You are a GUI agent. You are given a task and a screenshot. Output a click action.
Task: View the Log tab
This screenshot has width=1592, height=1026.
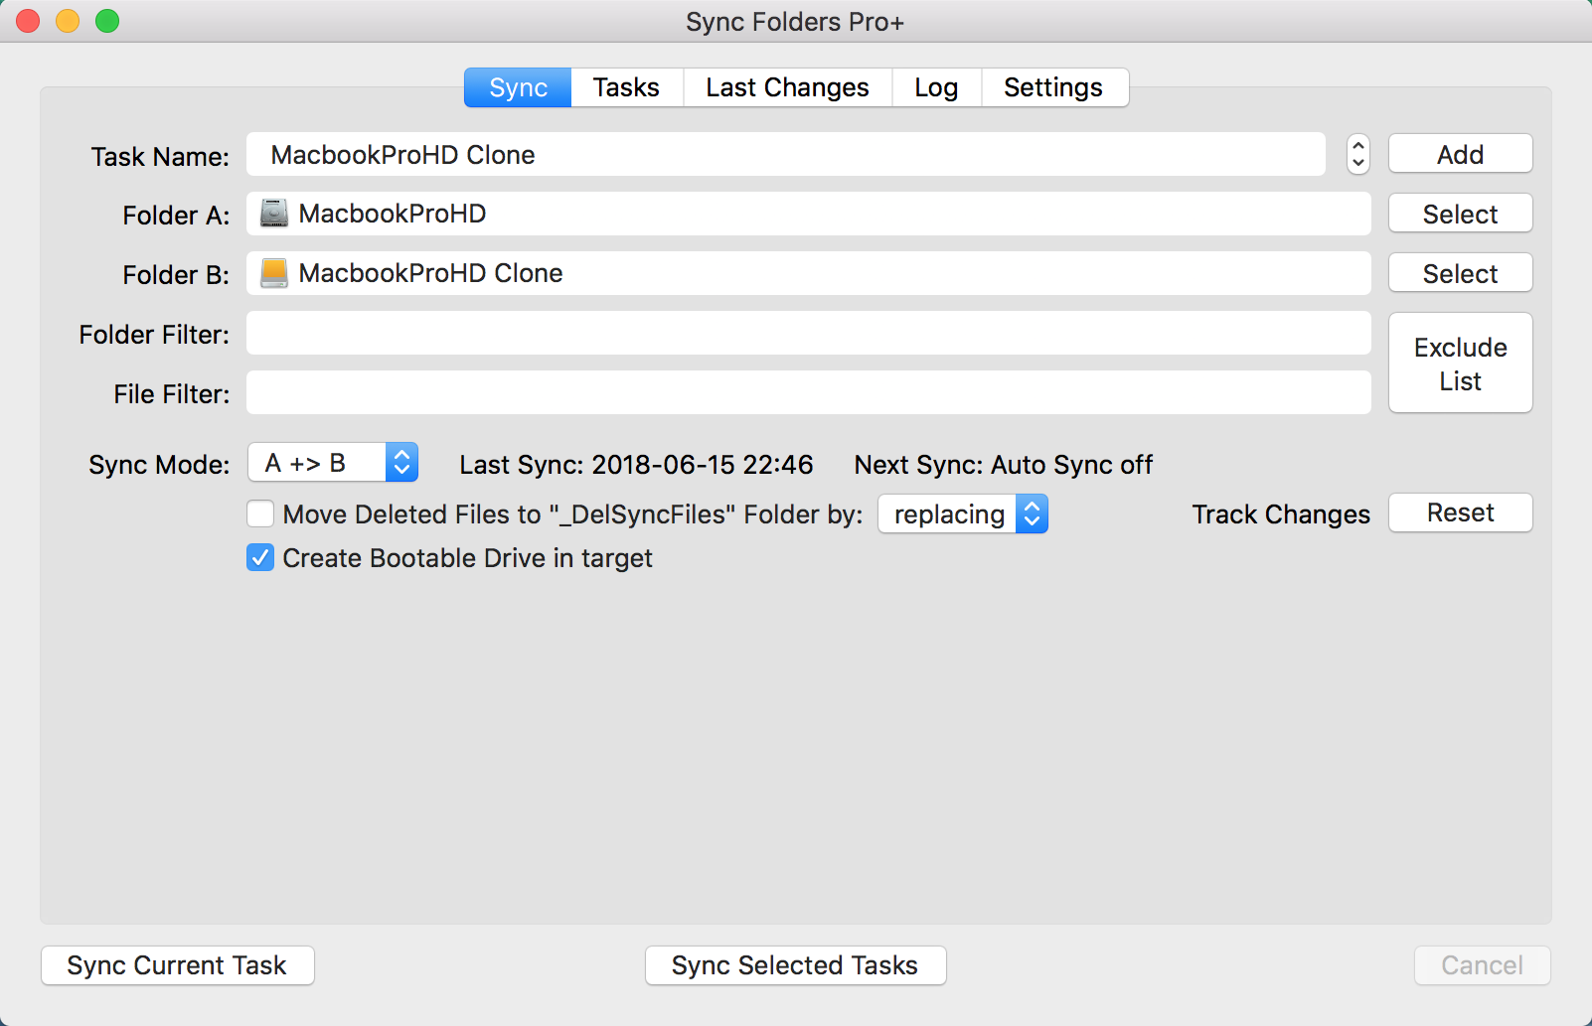point(935,87)
